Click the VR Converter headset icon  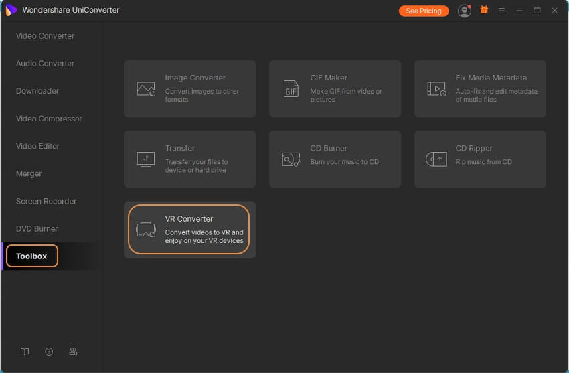point(145,230)
